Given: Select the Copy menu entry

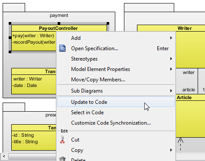Looking at the screenshot, I should 116,150.
